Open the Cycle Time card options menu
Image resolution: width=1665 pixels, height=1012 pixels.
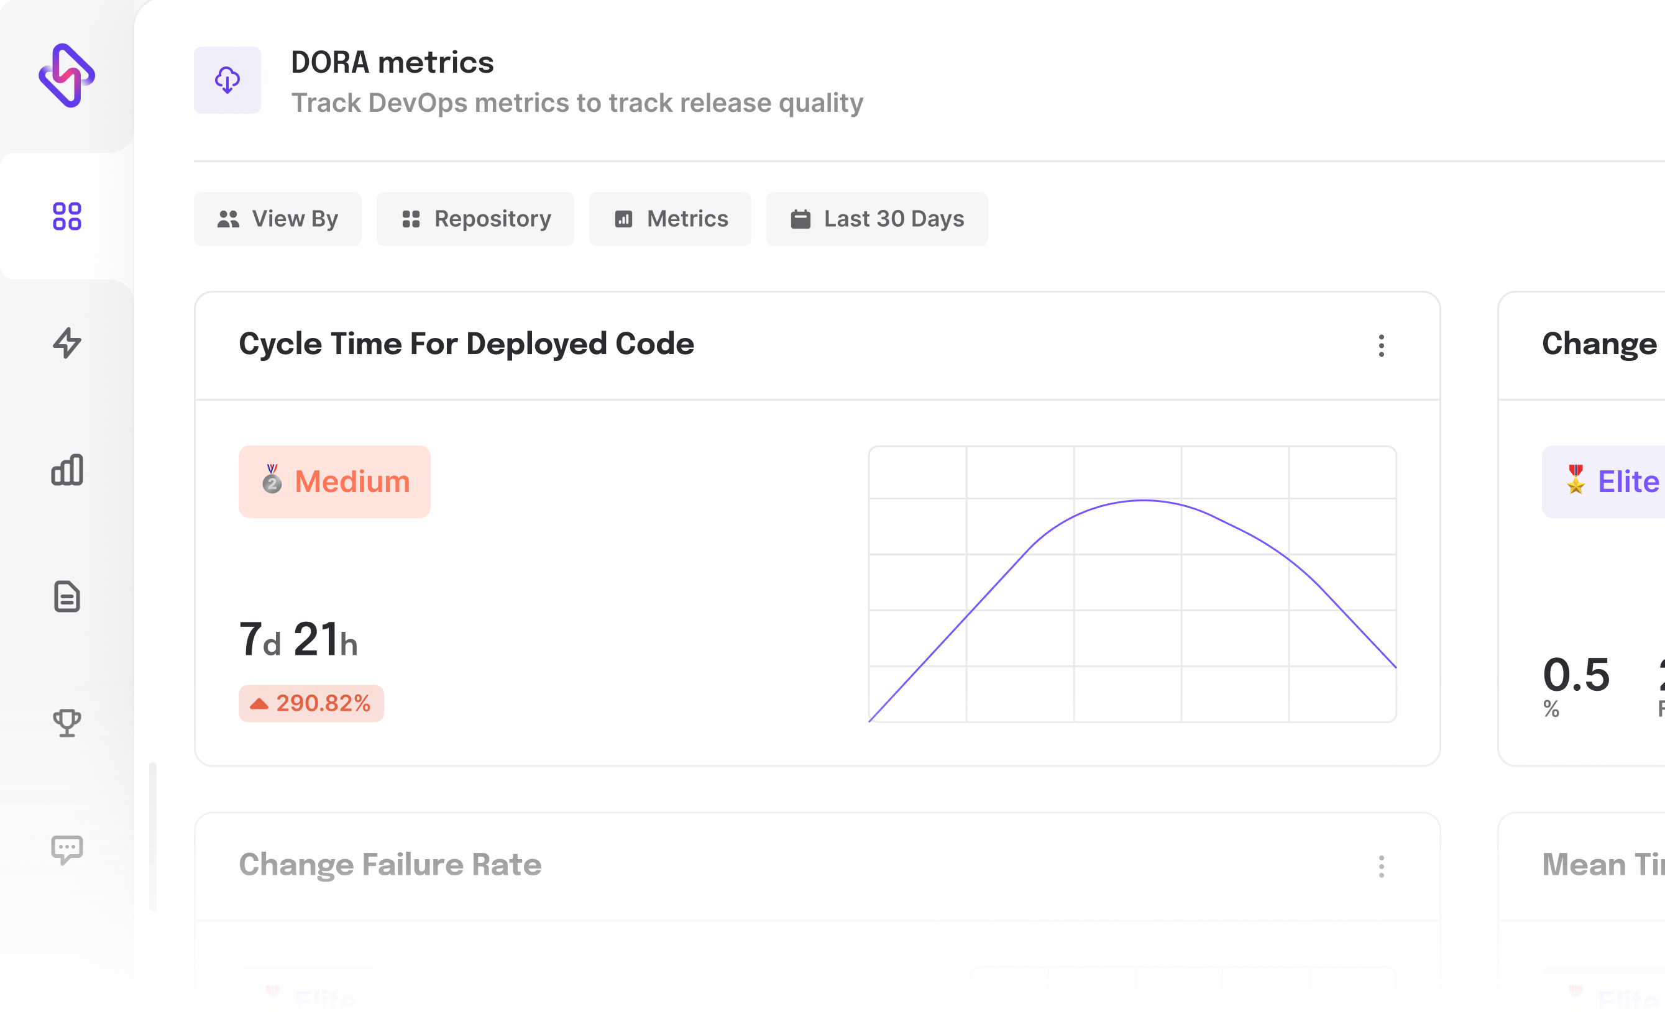point(1382,346)
